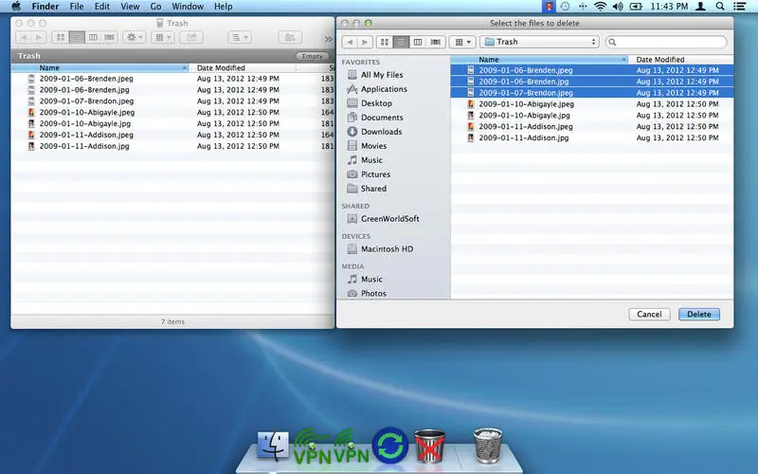Click the blue sync arrows Dock icon
Viewport: 758px width, 474px height.
pos(390,446)
